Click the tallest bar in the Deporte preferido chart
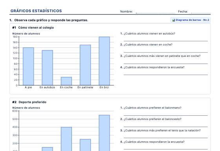This screenshot has width=220, height=151. [x=104, y=133]
